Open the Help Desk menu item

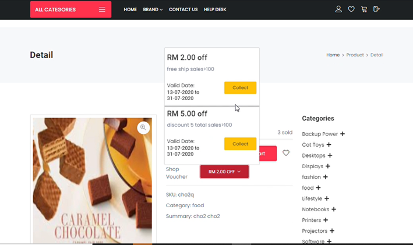pyautogui.click(x=215, y=9)
